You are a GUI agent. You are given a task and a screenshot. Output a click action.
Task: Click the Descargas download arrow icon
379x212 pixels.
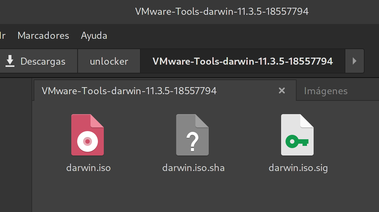pyautogui.click(x=10, y=61)
